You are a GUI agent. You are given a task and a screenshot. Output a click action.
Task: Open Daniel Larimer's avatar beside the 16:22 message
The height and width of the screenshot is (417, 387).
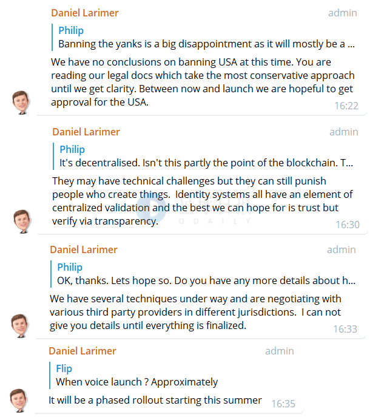point(21,103)
